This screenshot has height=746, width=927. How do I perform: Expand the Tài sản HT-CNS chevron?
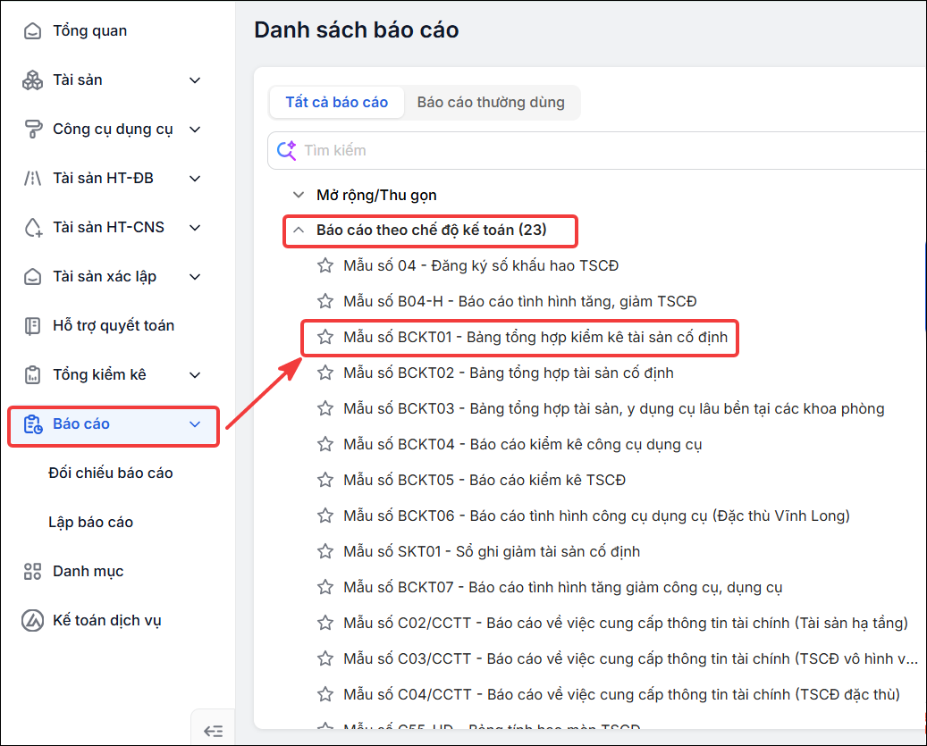pos(195,228)
